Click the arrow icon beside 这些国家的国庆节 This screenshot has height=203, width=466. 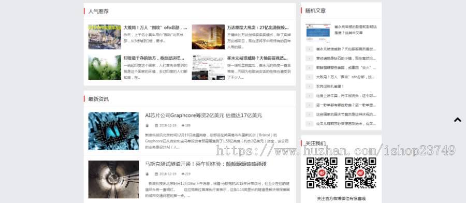click(310, 114)
